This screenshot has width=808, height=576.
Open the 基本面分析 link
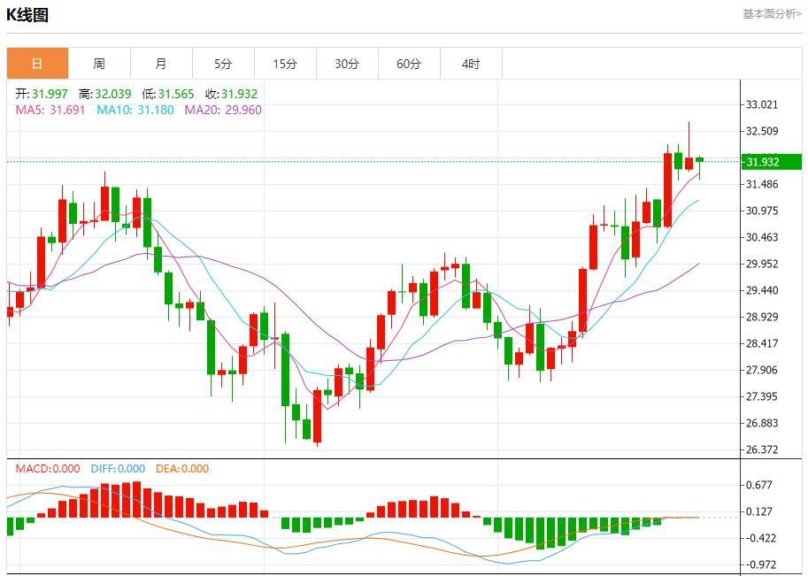pyautogui.click(x=772, y=14)
